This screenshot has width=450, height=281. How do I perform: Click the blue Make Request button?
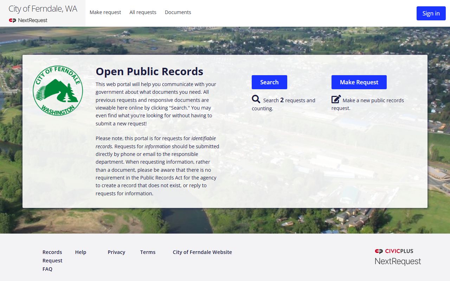coord(359,82)
